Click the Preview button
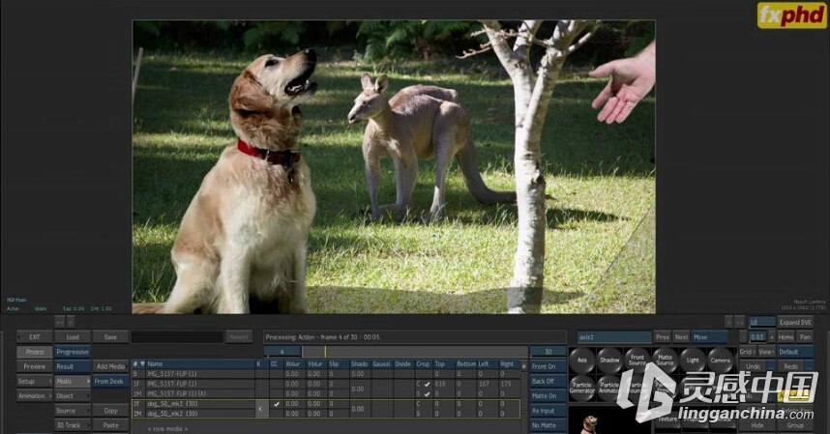This screenshot has height=434, width=830. pos(35,366)
